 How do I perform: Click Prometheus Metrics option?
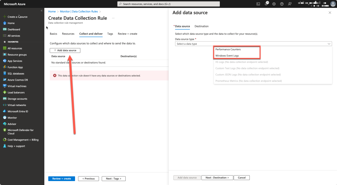pyautogui.click(x=248, y=81)
